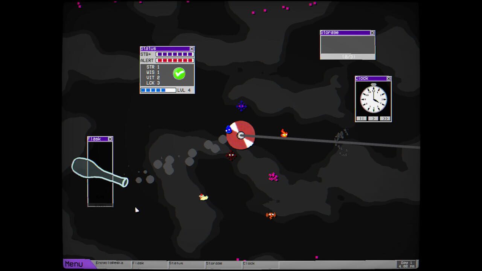Click the dark red spiky creature
The height and width of the screenshot is (271, 482).
[231, 155]
